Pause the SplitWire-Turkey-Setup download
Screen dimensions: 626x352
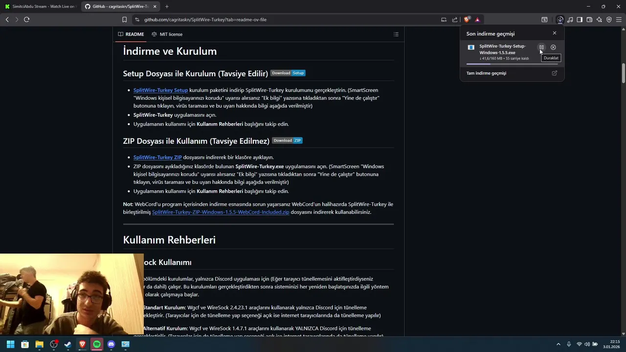541,47
